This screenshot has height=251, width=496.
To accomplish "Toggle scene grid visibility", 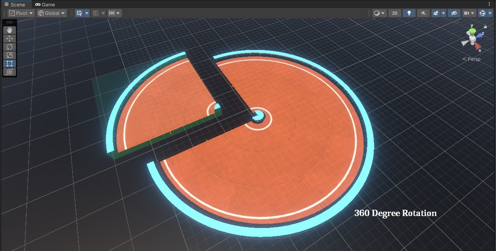I will [x=79, y=13].
